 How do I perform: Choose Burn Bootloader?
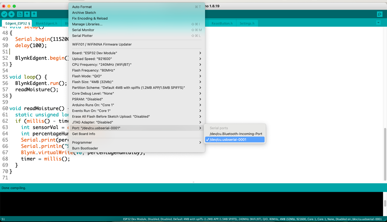pos(137,148)
